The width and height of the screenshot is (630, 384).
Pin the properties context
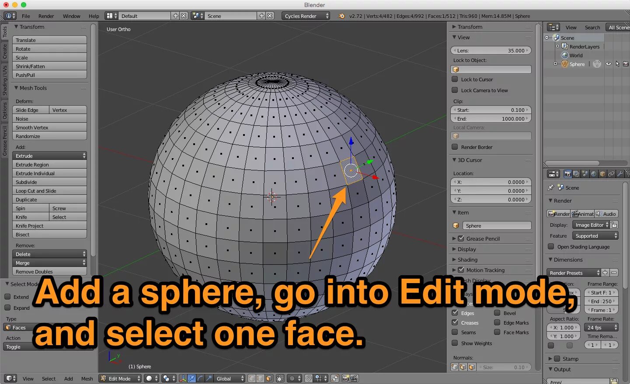tap(550, 187)
